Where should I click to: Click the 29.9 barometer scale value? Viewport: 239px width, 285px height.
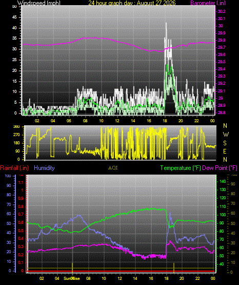(222, 33)
